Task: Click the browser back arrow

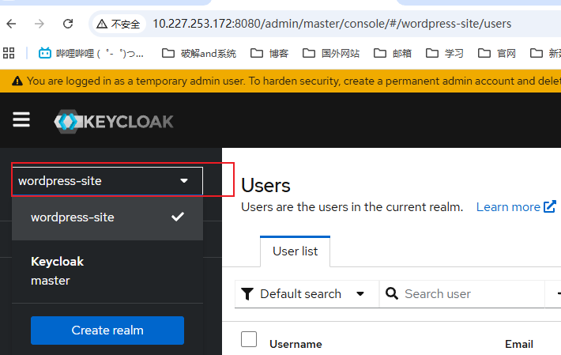Action: 11,24
